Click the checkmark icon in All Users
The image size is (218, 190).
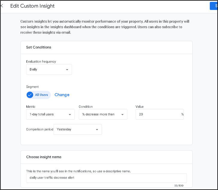[30, 95]
